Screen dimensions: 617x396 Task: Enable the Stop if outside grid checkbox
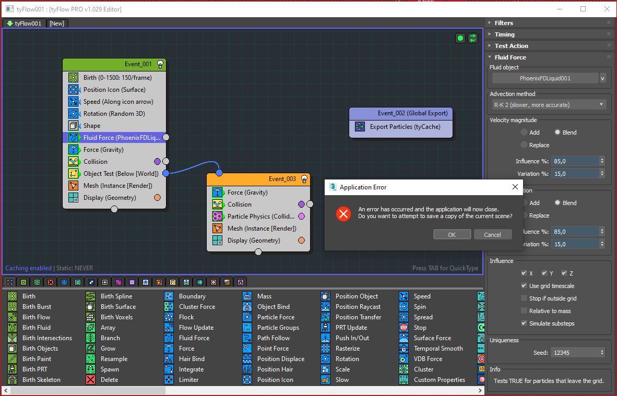[524, 298]
